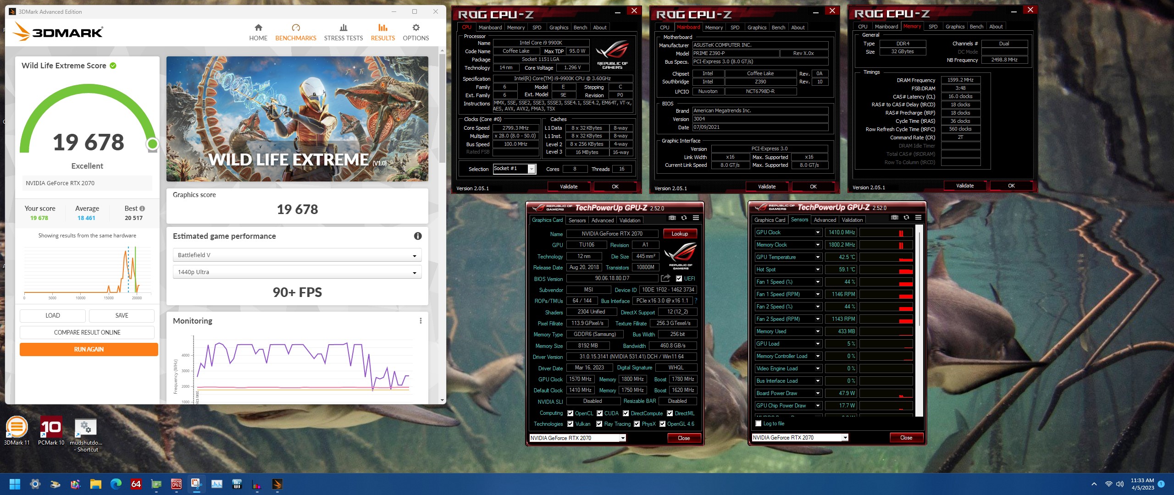
Task: Switch to Sensors tab in left GPU-Z window
Action: tap(577, 220)
